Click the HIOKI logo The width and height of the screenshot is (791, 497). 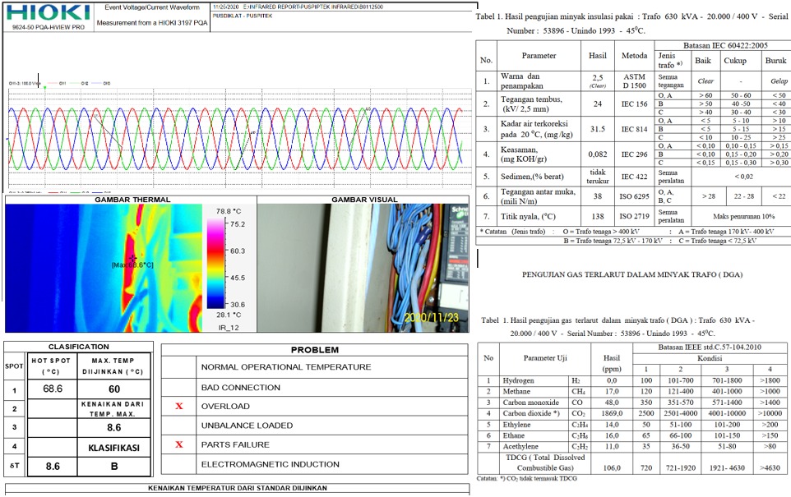click(x=46, y=12)
